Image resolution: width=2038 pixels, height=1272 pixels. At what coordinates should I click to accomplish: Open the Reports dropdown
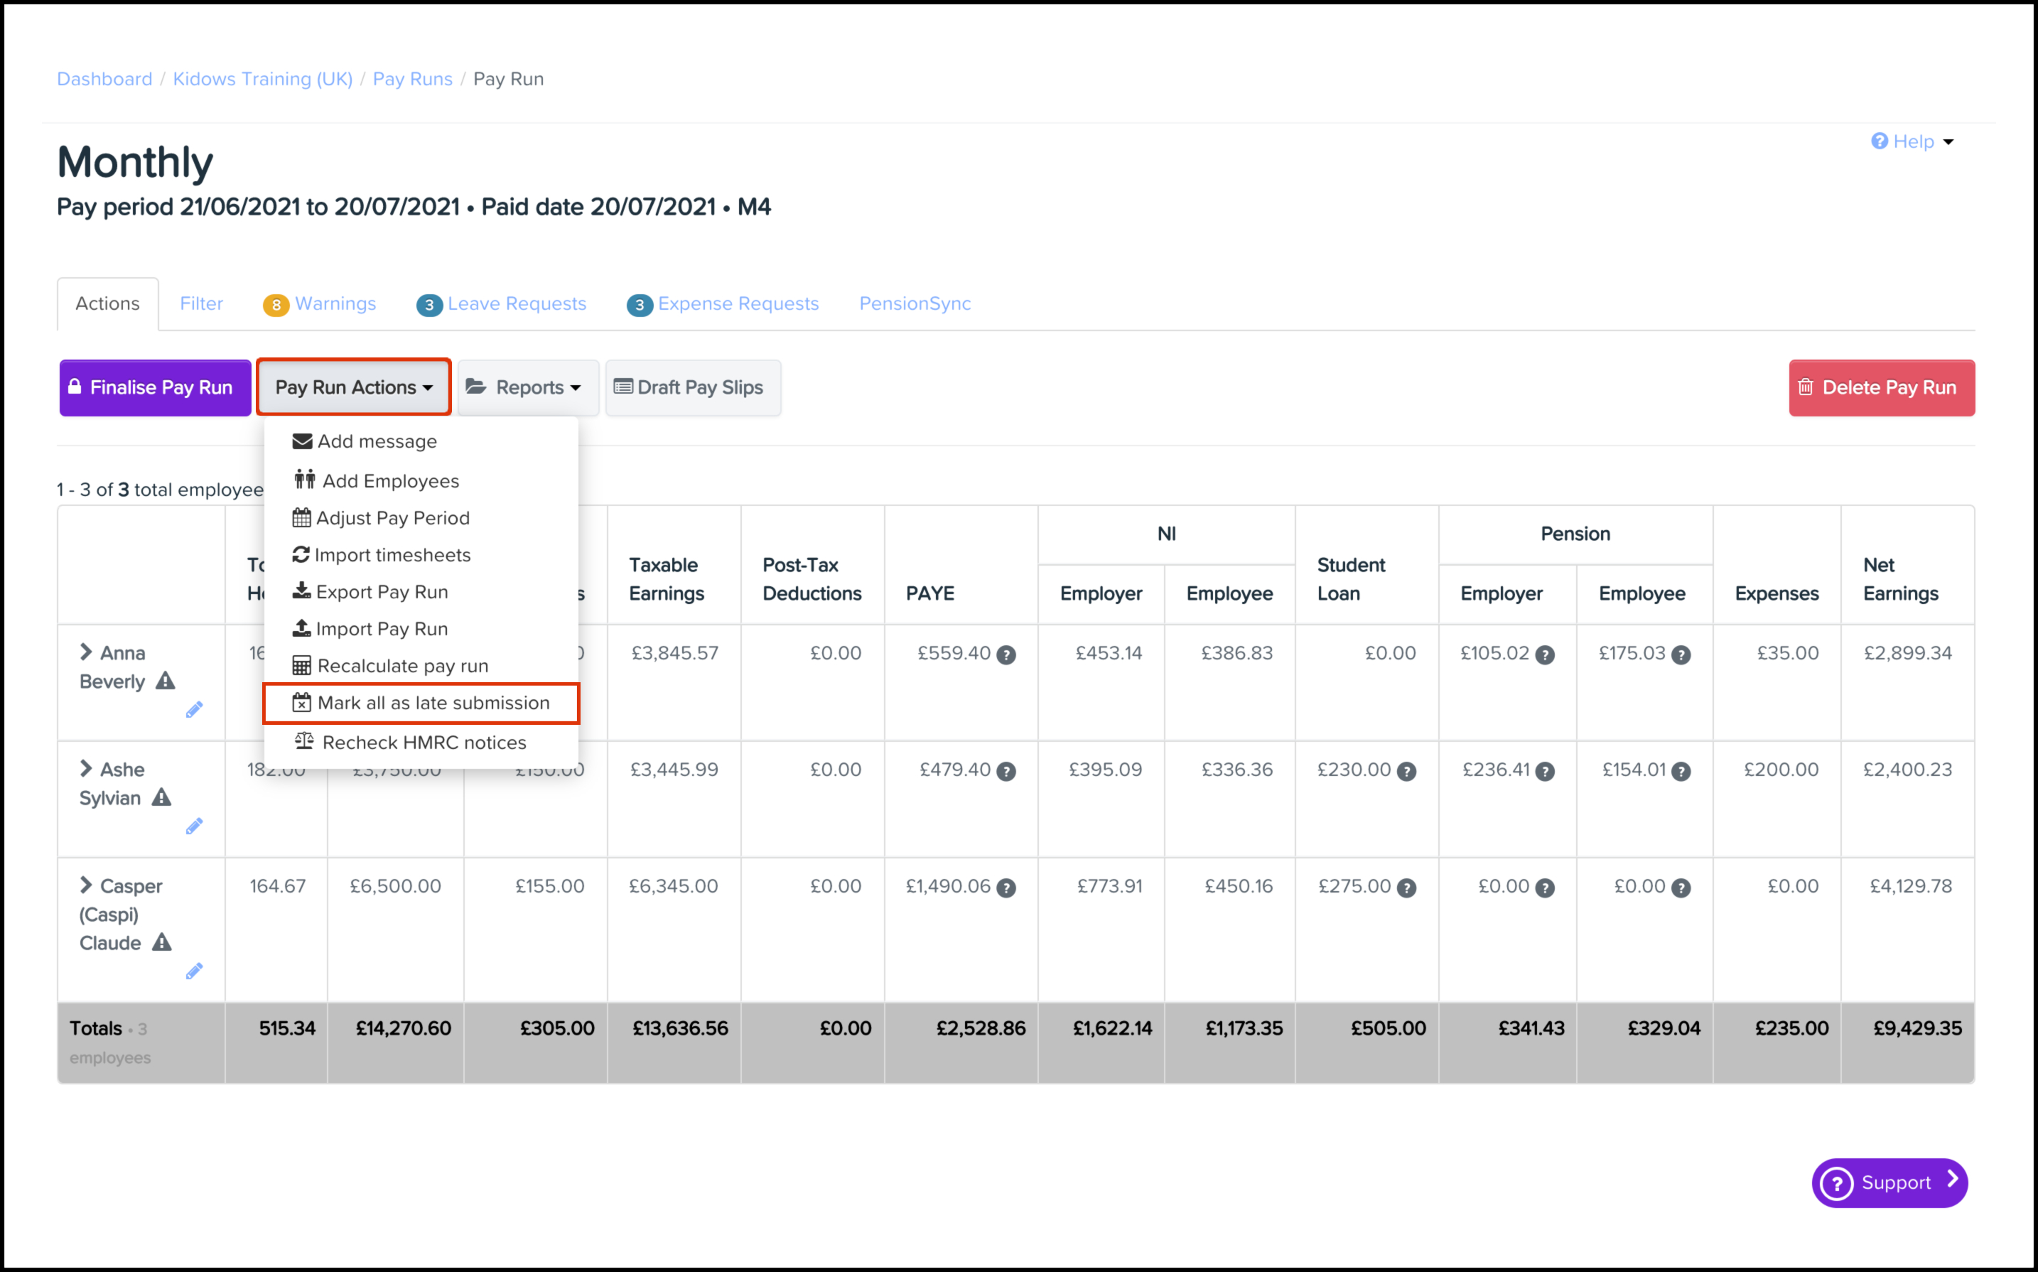pyautogui.click(x=527, y=388)
